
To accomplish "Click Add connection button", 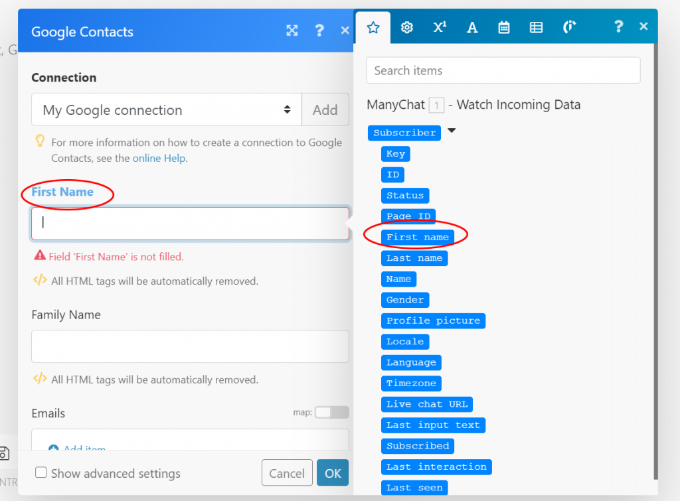I will coord(325,110).
